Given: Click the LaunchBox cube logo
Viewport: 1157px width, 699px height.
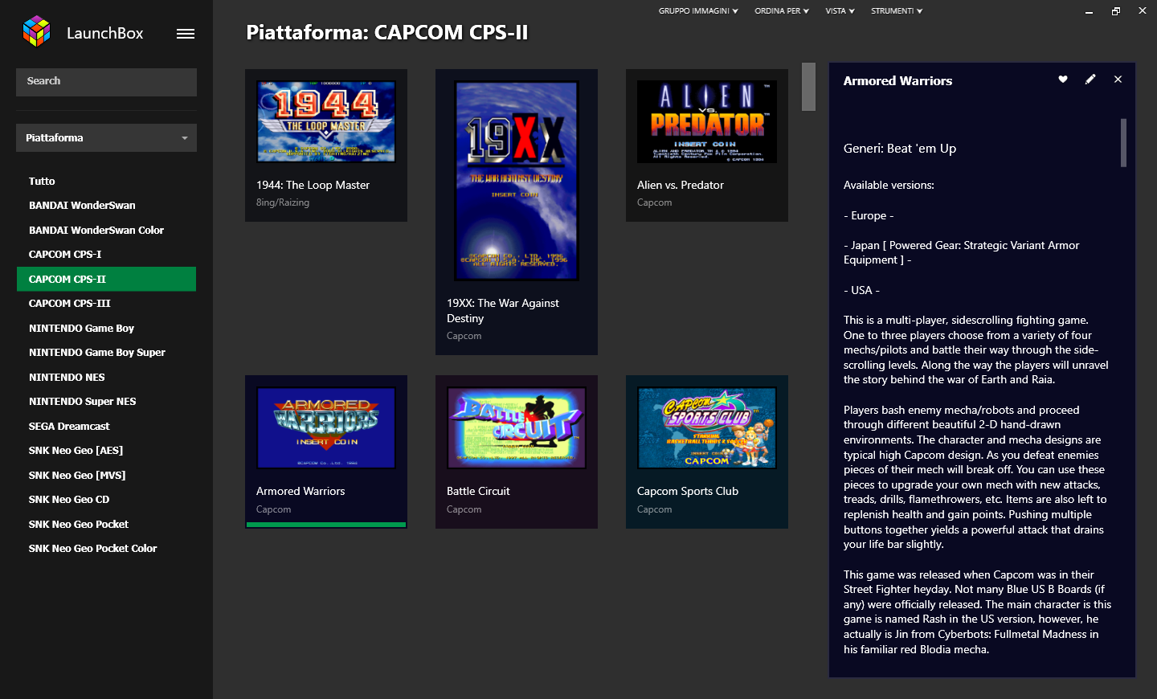Looking at the screenshot, I should (37, 32).
